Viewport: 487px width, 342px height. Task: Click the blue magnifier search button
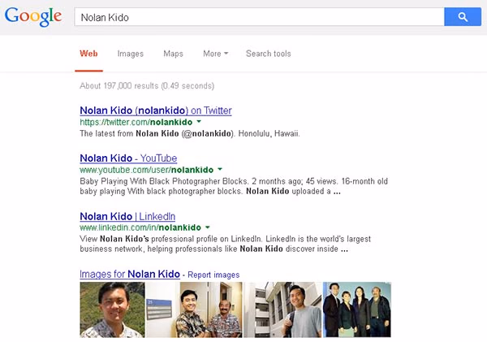click(x=463, y=17)
